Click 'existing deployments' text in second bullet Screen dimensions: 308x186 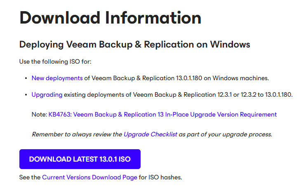(x=92, y=95)
